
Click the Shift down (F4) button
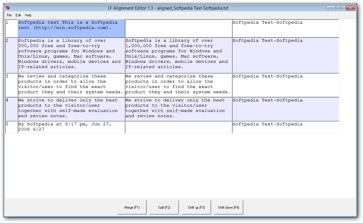pyautogui.click(x=229, y=208)
